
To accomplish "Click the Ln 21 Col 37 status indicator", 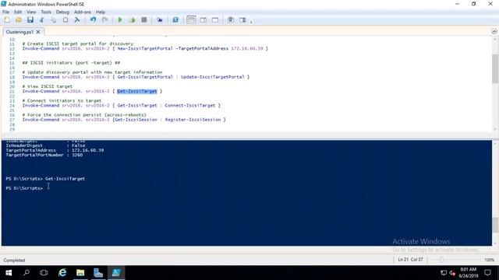I will point(411,260).
